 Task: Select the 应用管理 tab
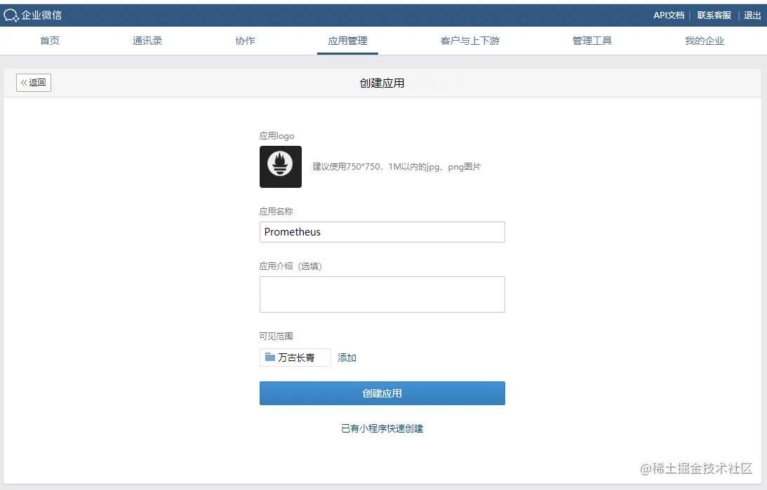[x=347, y=41]
